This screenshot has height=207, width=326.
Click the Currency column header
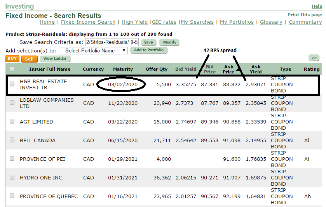[x=93, y=69]
